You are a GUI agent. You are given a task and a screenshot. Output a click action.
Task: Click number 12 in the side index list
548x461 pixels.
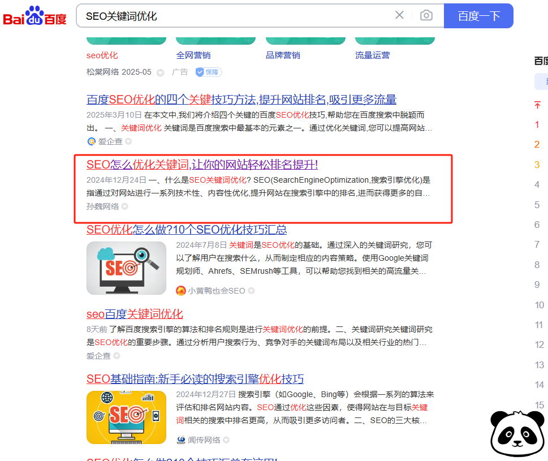(540, 344)
